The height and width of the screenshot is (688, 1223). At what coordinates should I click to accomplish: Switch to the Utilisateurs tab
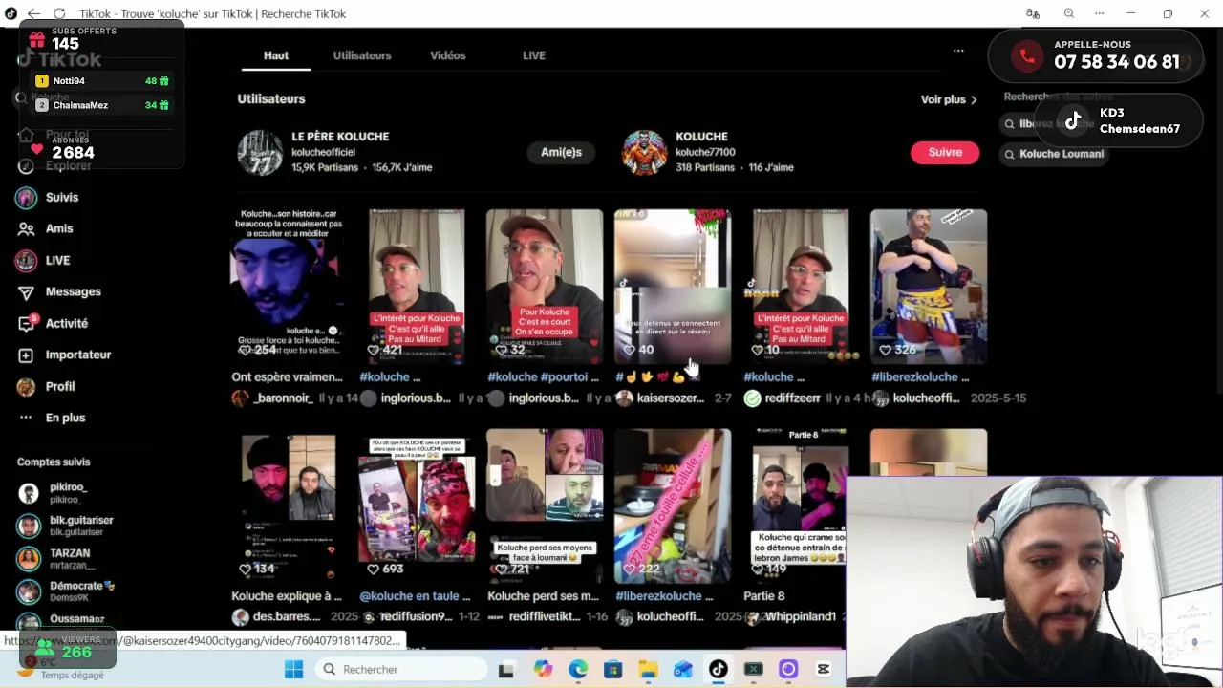tap(362, 55)
